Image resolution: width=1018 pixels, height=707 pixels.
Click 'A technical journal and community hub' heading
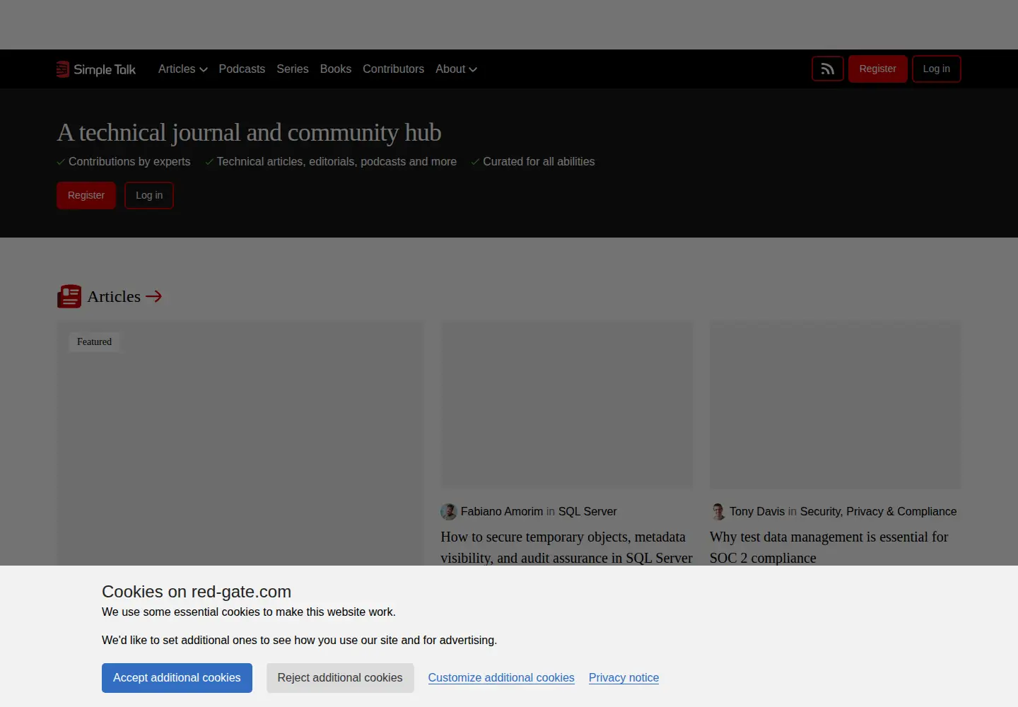249,132
